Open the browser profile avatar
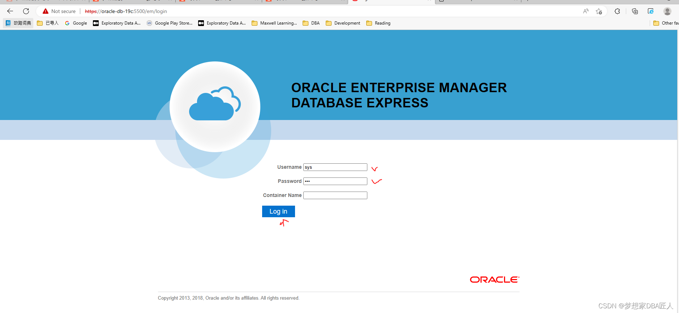The height and width of the screenshot is (313, 679). tap(667, 11)
